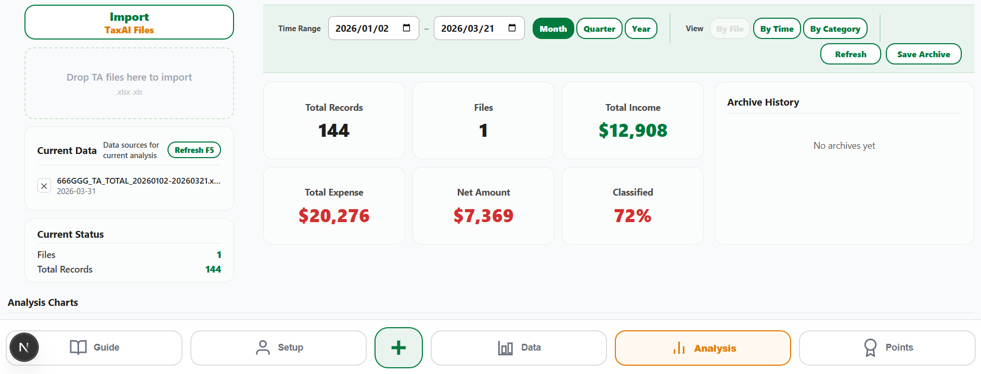
Task: Open the Guide tab with book icon
Action: [95, 347]
